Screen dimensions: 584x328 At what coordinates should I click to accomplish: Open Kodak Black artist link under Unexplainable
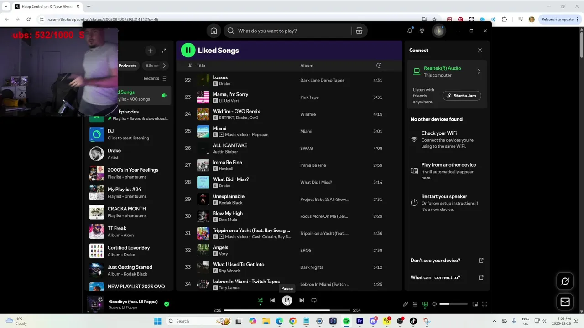click(230, 203)
